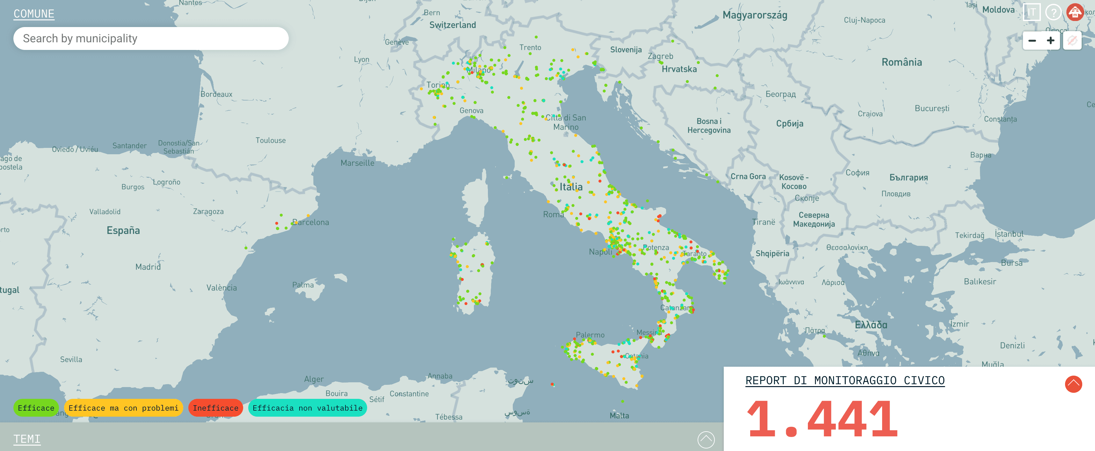This screenshot has height=451, width=1095.
Task: Open the COMUNE heading link
Action: 34,14
